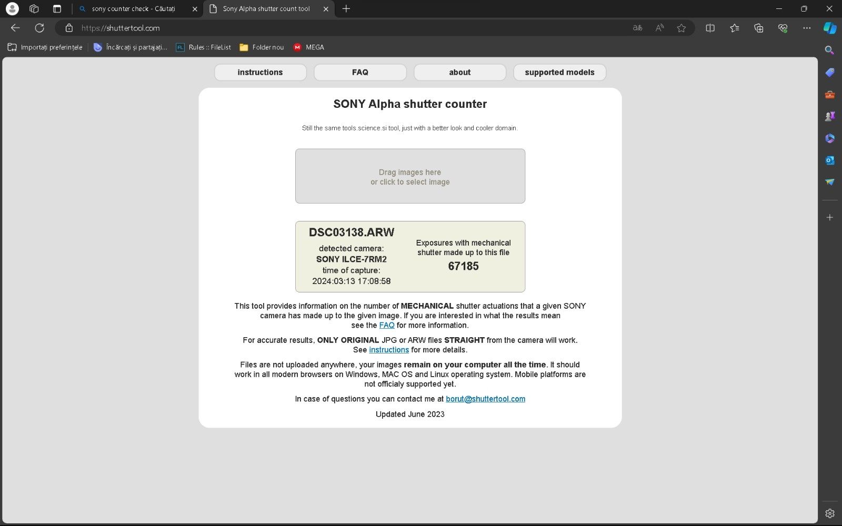Open the MEGA bookmark

pos(309,47)
